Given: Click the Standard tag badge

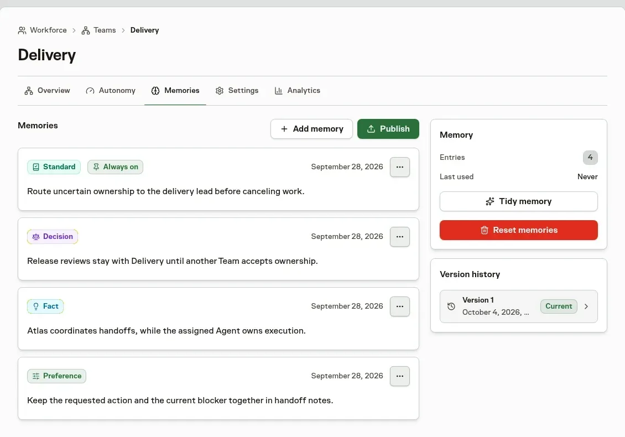Looking at the screenshot, I should click(54, 167).
